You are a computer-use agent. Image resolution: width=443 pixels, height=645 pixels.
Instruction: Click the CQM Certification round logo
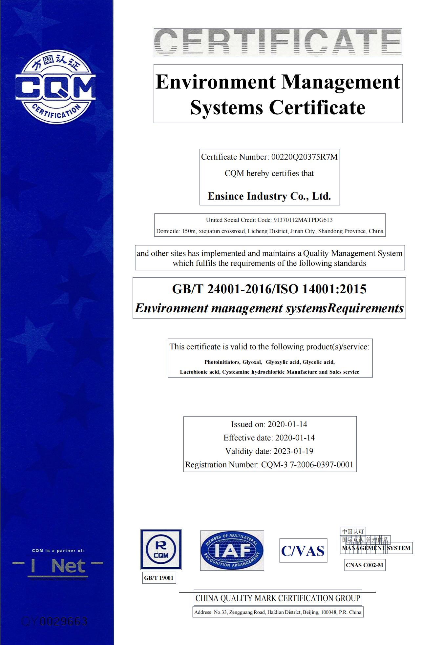(x=55, y=87)
